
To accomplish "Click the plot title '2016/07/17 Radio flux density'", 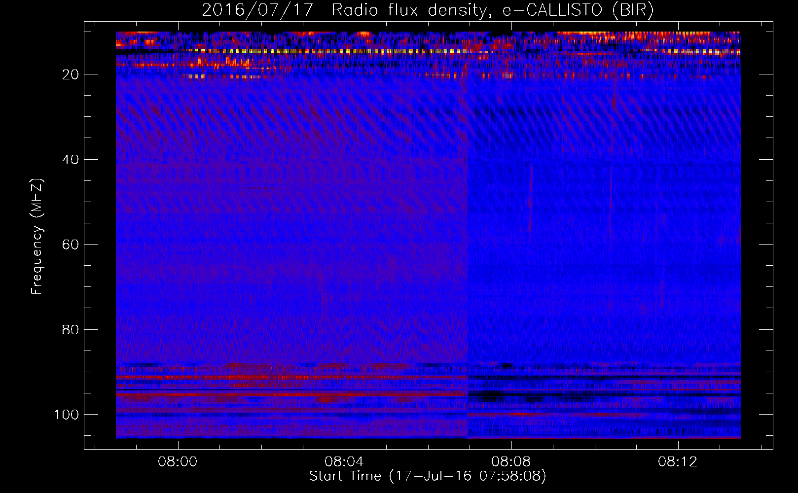I will (428, 10).
